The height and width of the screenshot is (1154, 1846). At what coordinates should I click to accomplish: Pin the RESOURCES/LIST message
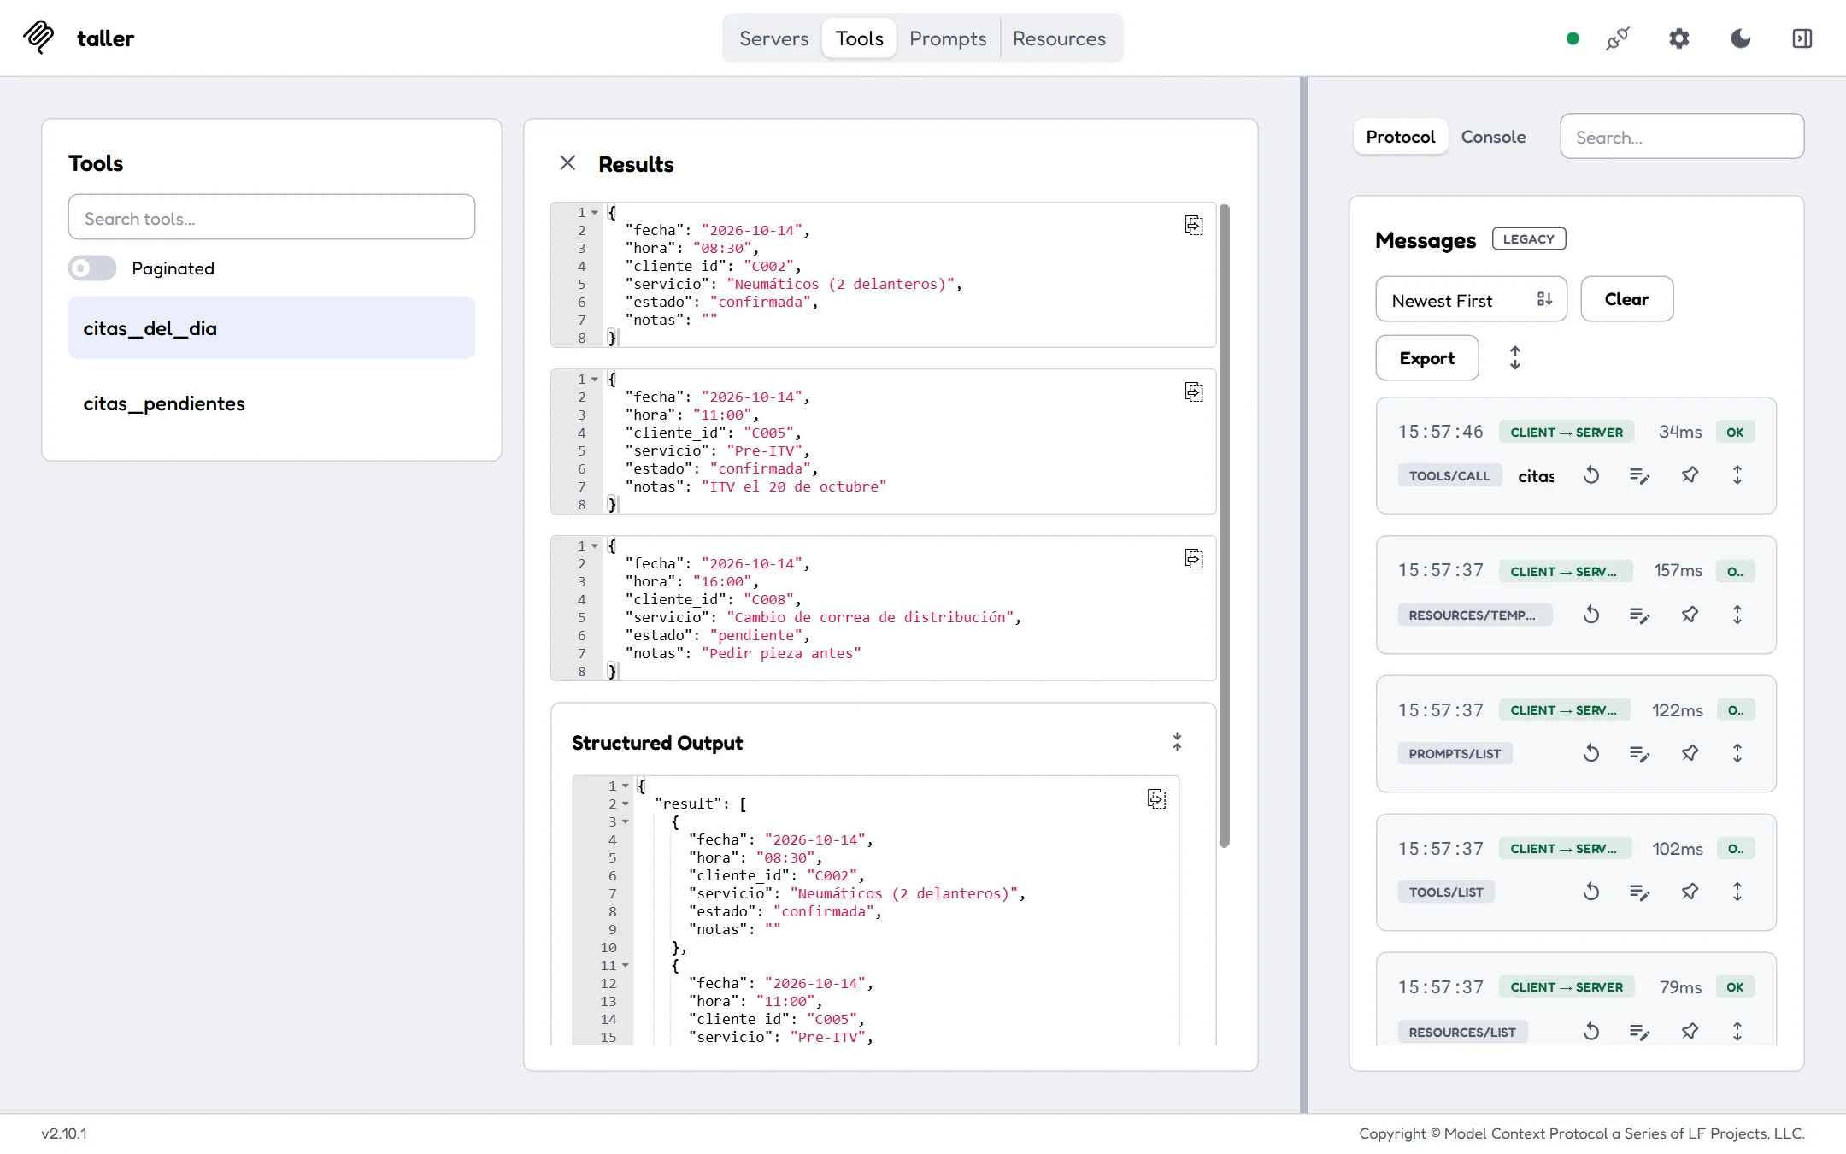1690,1031
